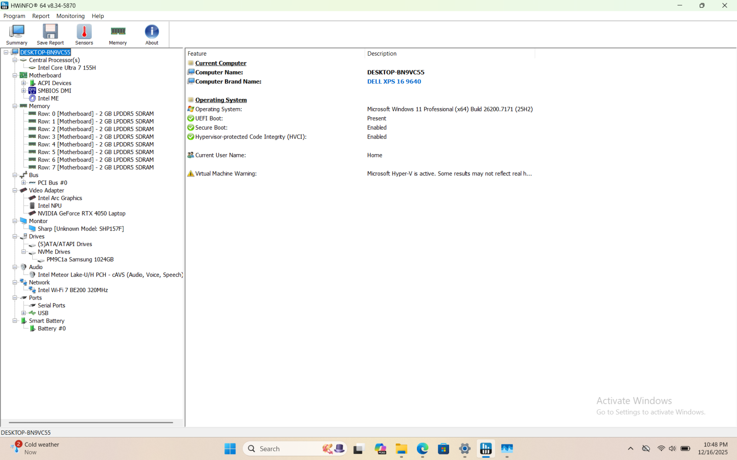Open the Memory toolbar icon
Image resolution: width=737 pixels, height=460 pixels.
tap(118, 35)
